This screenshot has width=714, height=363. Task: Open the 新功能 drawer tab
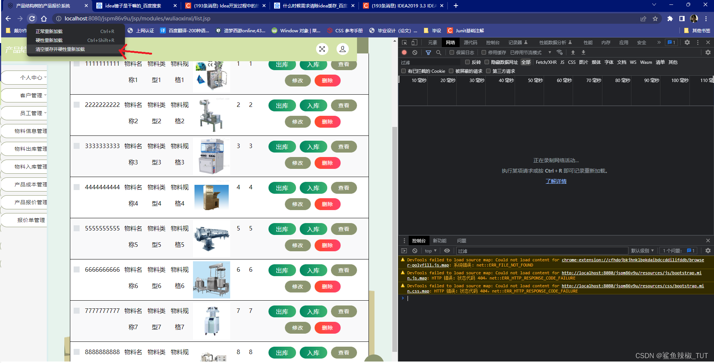[x=440, y=241]
